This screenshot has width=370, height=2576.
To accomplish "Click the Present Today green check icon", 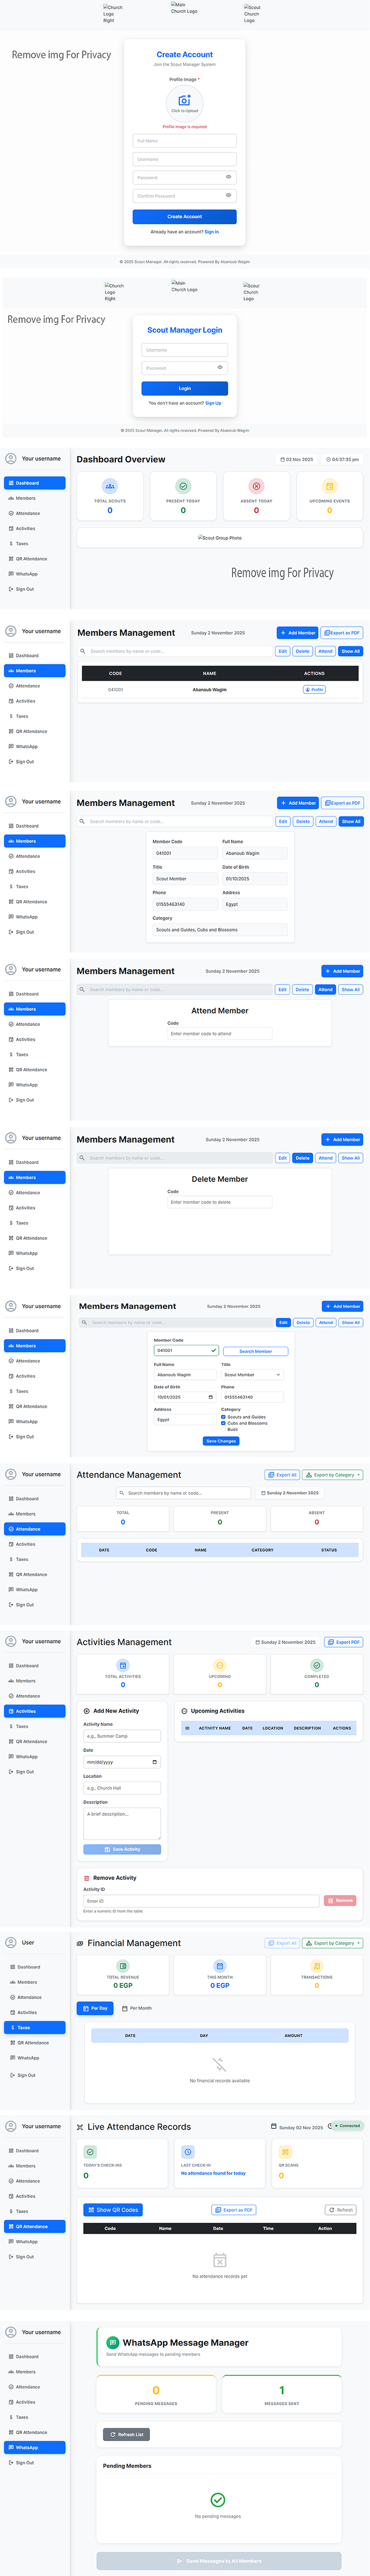I will [x=183, y=486].
